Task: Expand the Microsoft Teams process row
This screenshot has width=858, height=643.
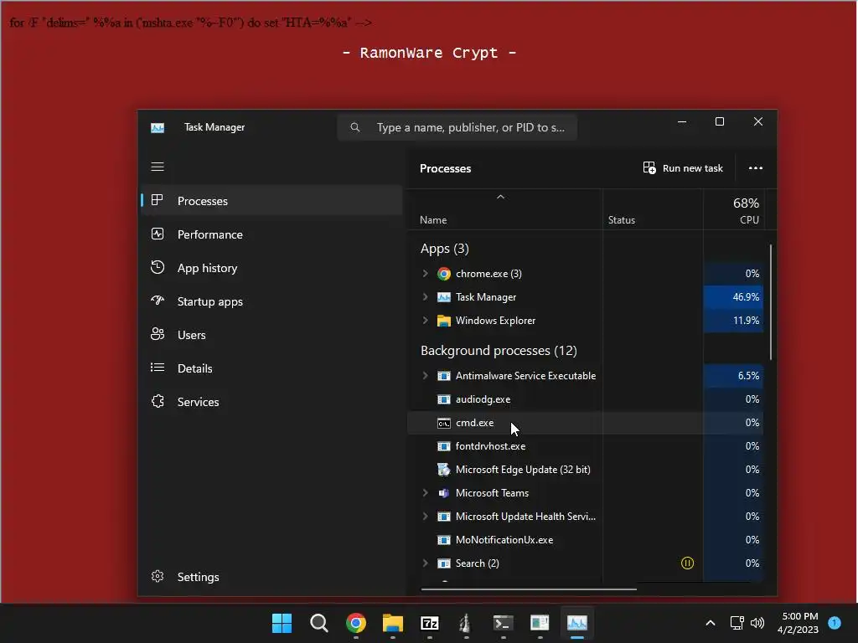Action: pyautogui.click(x=425, y=492)
